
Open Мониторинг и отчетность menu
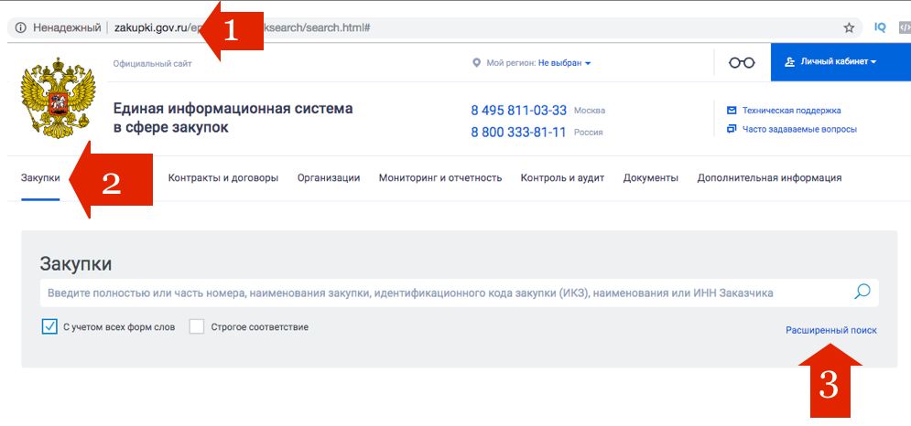point(440,178)
